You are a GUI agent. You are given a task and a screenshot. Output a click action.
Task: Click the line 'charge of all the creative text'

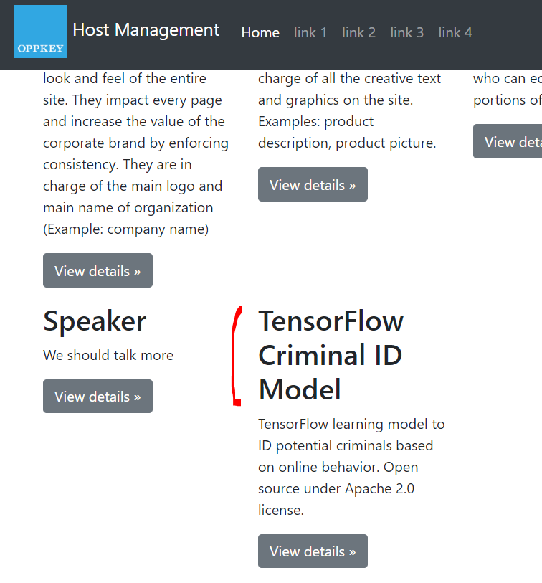[x=349, y=79]
